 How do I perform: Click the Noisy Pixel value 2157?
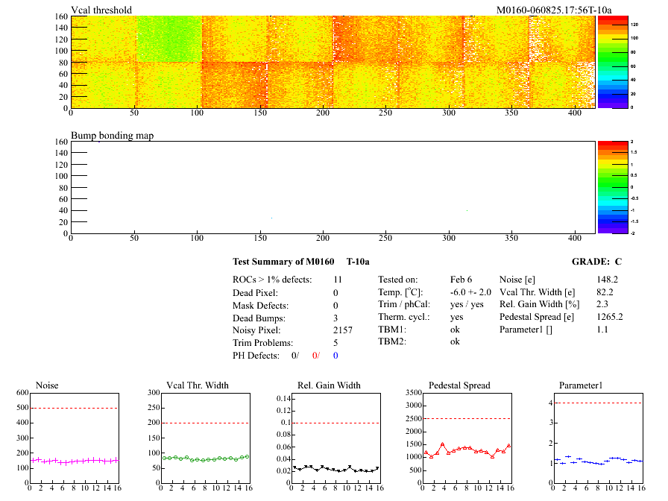point(343,329)
